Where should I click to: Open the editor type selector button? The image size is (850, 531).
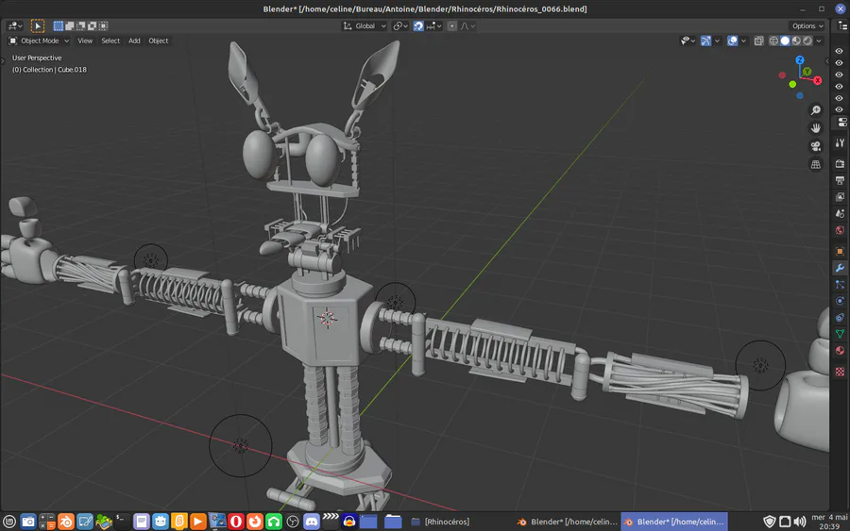click(14, 26)
